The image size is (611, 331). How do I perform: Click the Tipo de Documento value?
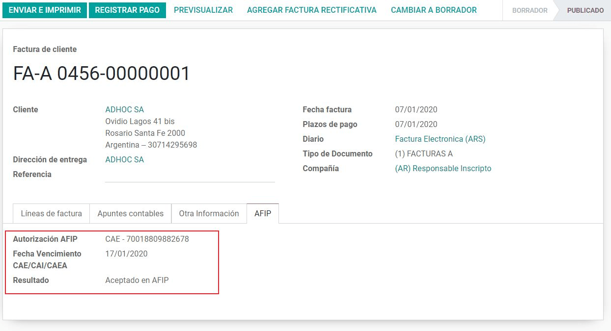pos(424,153)
